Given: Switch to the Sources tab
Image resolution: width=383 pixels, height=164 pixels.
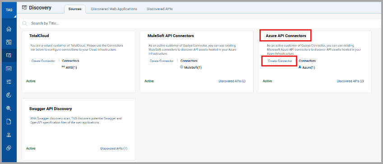Looking at the screenshot, I should (x=75, y=9).
